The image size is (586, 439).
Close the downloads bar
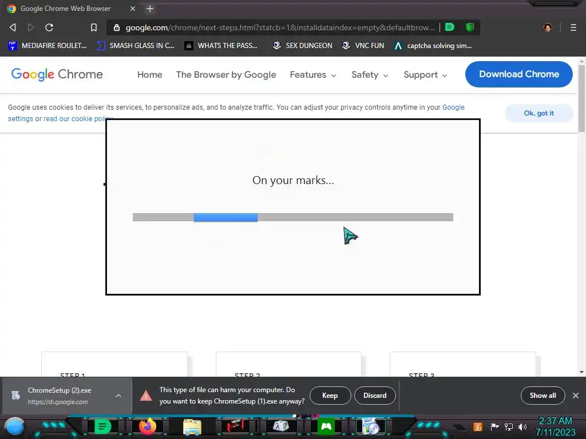(x=576, y=396)
